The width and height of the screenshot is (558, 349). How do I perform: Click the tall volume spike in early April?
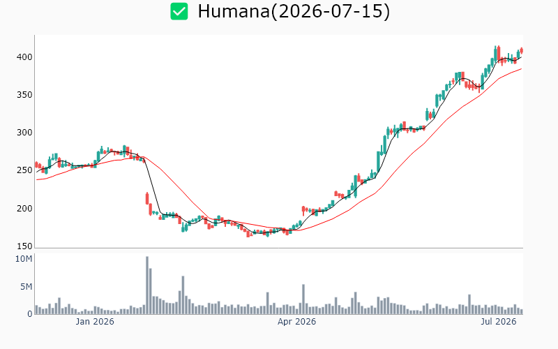pyautogui.click(x=303, y=299)
